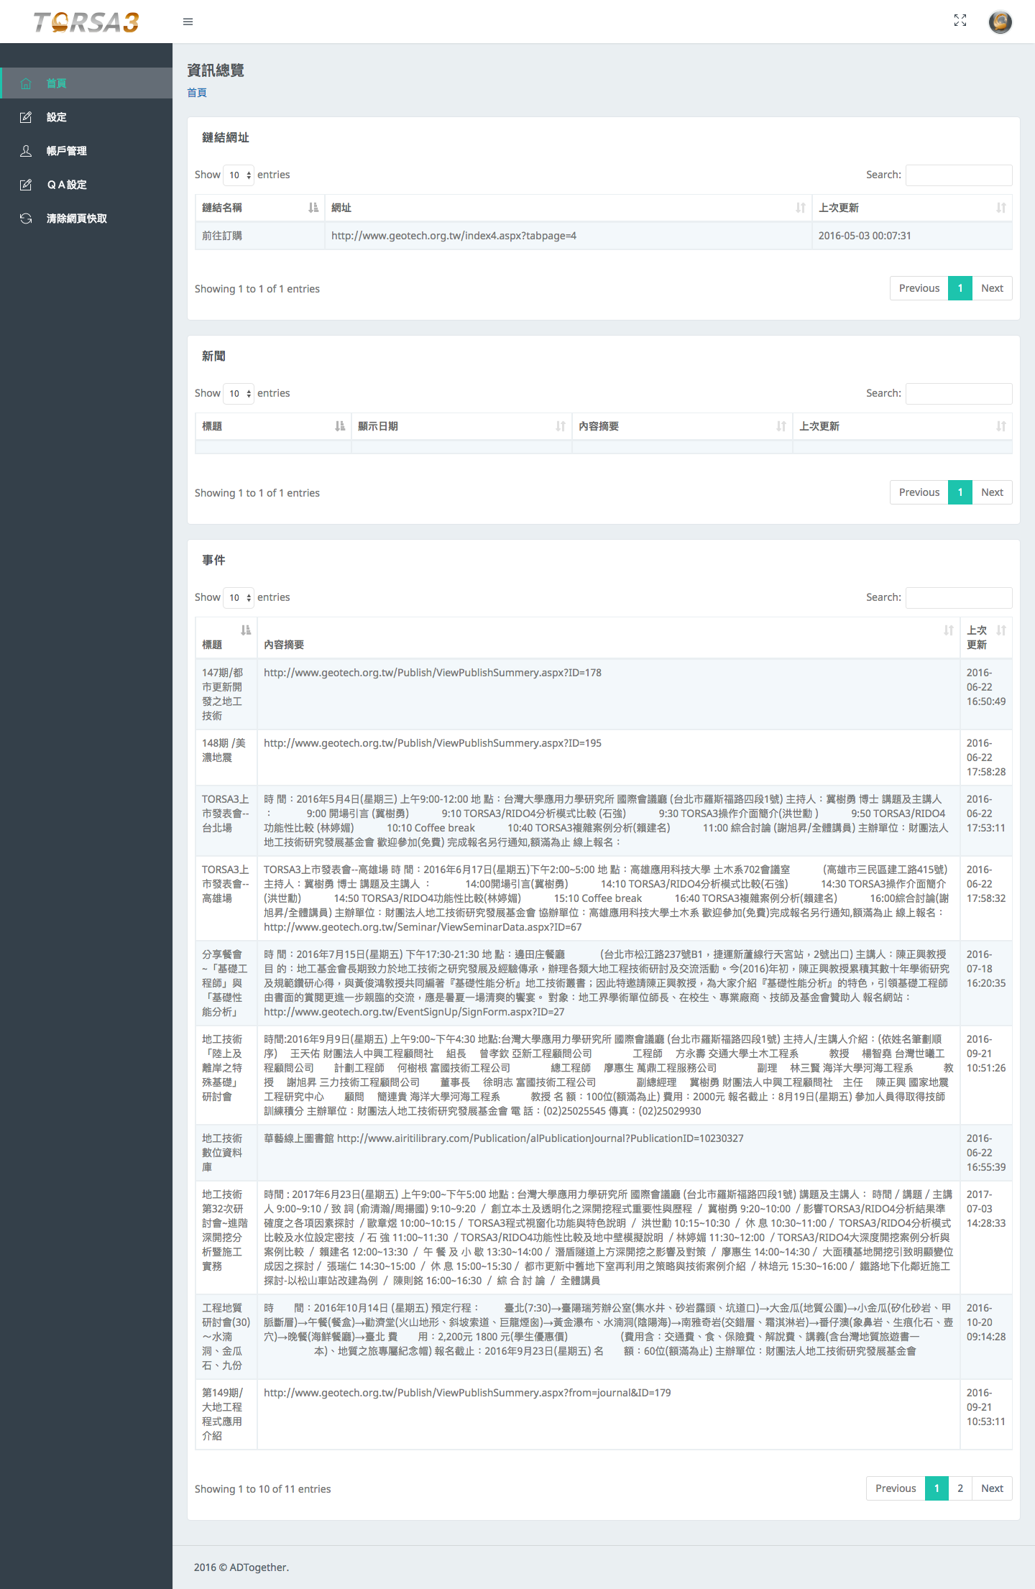
Task: Open 設定 in the sidebar
Action: tap(57, 117)
